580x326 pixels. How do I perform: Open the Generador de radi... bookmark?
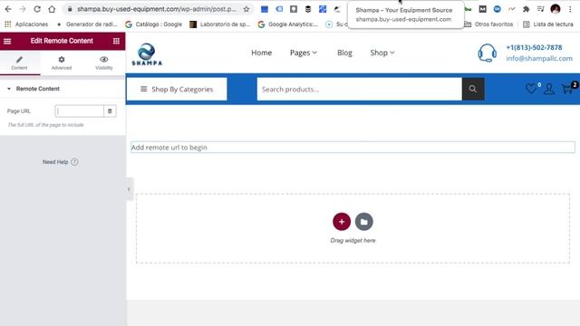tap(87, 24)
